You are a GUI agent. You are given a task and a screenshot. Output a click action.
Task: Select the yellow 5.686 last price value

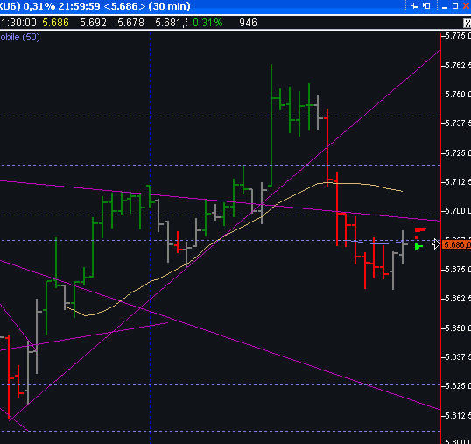[55, 23]
